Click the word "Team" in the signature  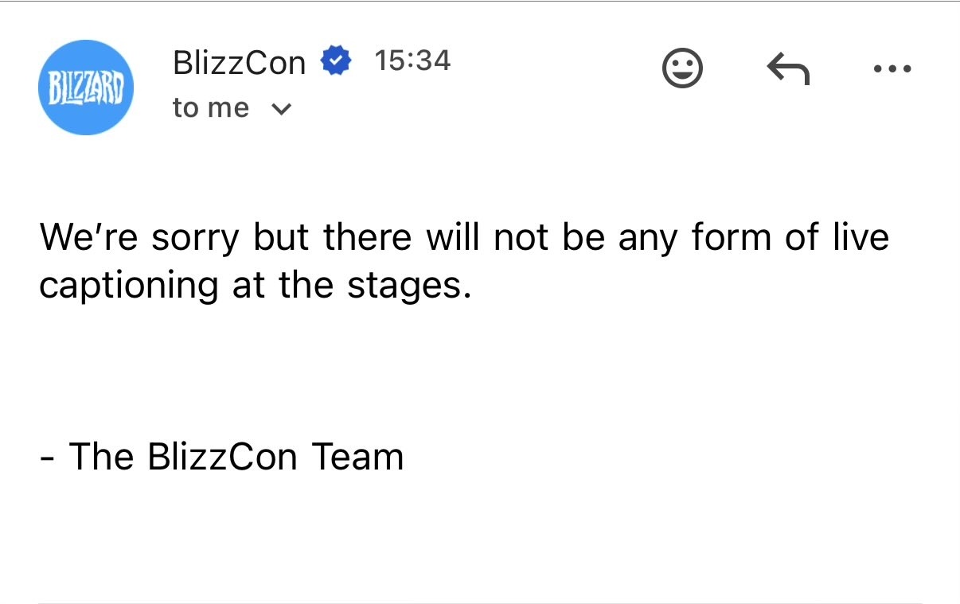357,457
